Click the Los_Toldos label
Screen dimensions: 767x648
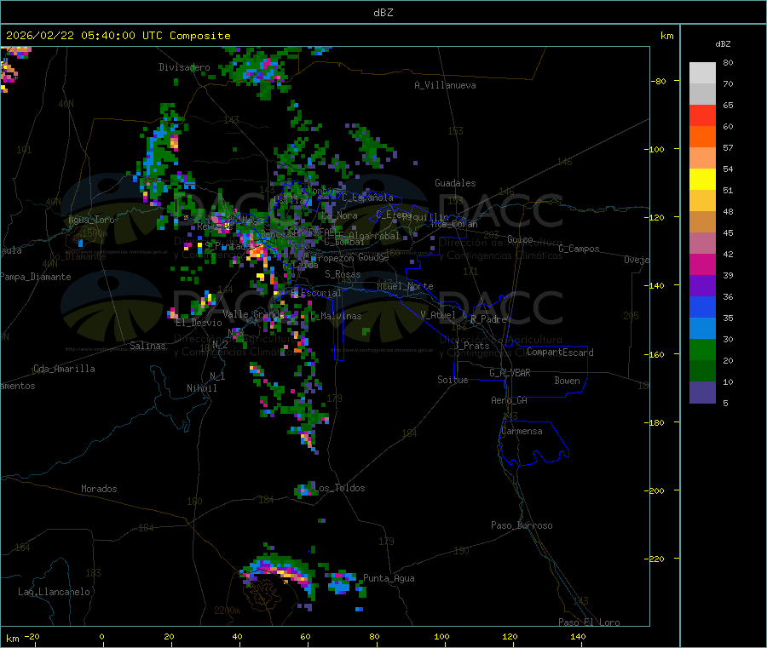pyautogui.click(x=339, y=488)
